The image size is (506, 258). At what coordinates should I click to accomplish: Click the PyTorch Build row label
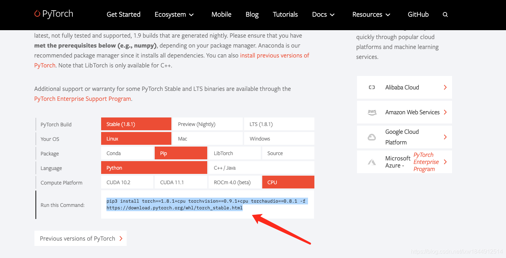pyautogui.click(x=56, y=125)
